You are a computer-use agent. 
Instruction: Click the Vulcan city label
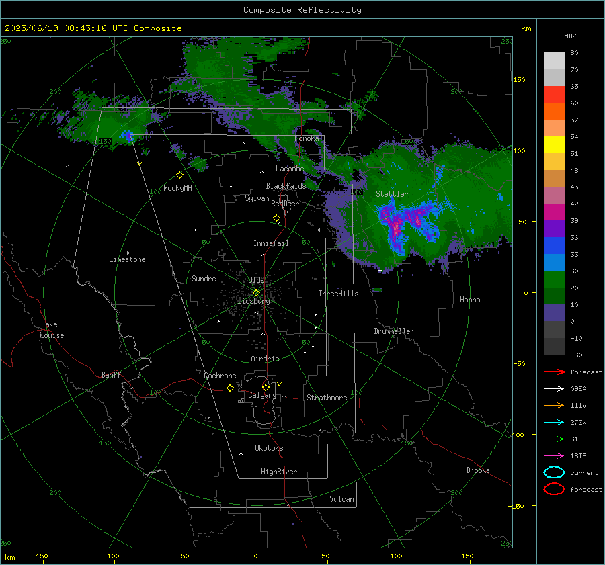click(x=341, y=499)
